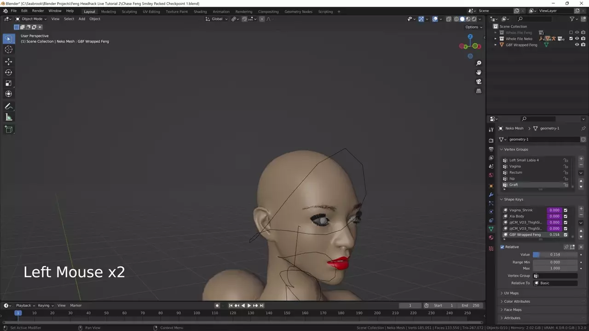Select the Rotate tool
Screen dimensions: 589x331
[8, 72]
